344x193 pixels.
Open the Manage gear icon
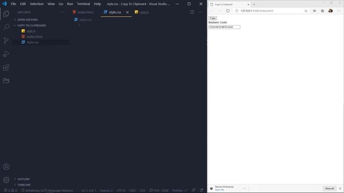pos(6,180)
